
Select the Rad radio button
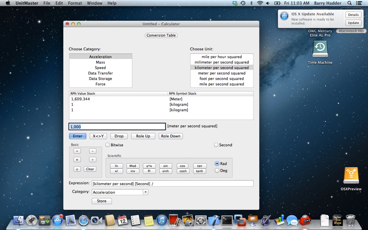tap(217, 164)
